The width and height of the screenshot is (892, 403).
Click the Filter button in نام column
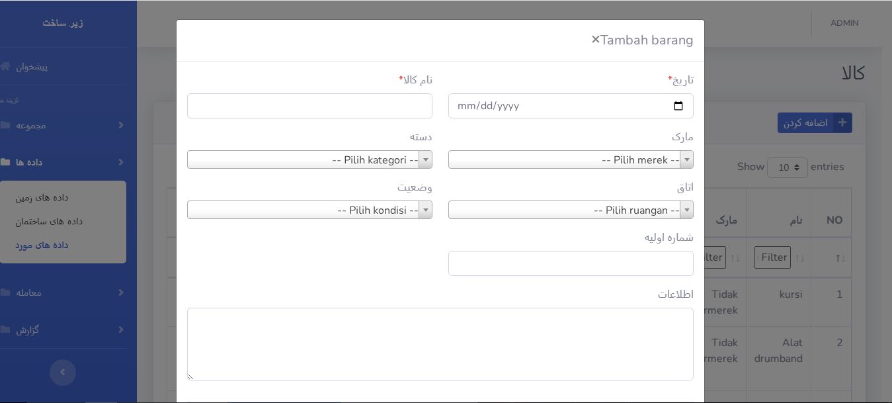[772, 257]
